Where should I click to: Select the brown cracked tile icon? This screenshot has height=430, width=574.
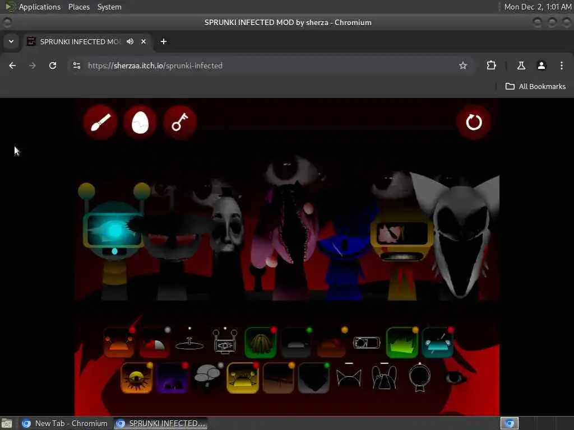click(x=278, y=378)
